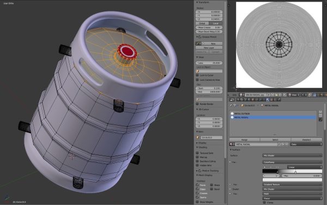The width and height of the screenshot is (327, 205).
Task: Collapse the Grease Pencil panel
Action: [197, 37]
